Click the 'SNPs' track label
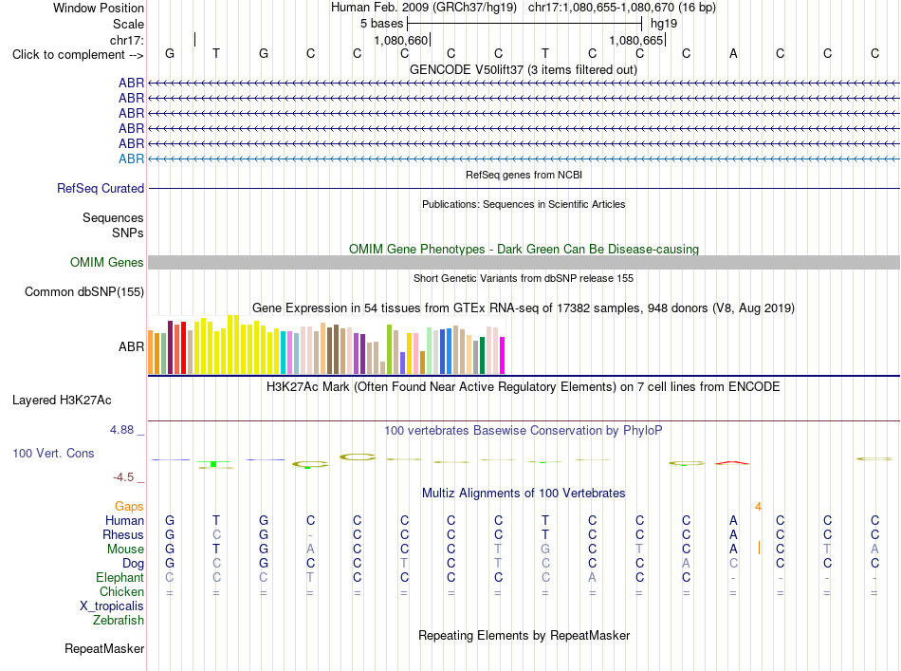This screenshot has height=671, width=901. point(128,233)
